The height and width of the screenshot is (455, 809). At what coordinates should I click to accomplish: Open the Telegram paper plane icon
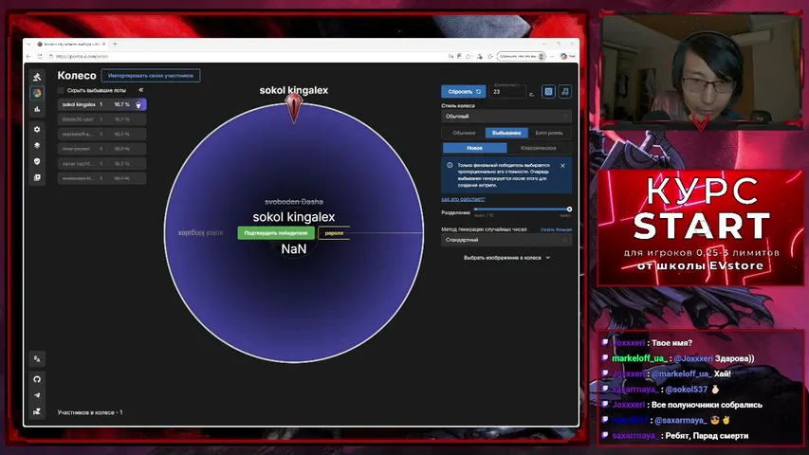coord(37,395)
